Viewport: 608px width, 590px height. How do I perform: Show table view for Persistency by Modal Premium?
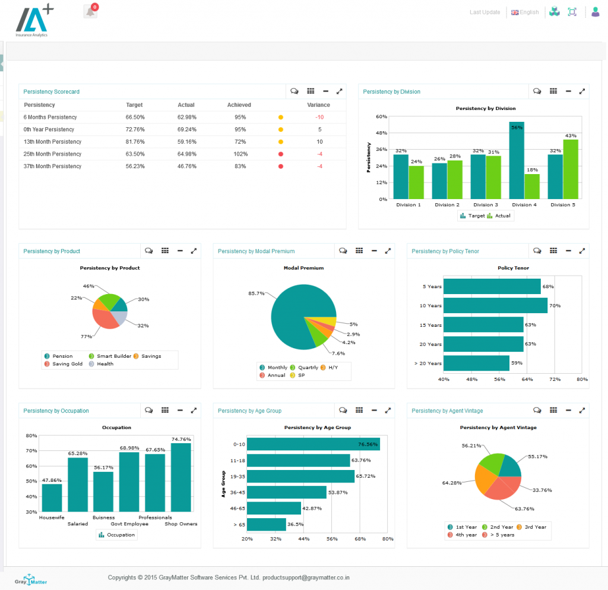[359, 251]
